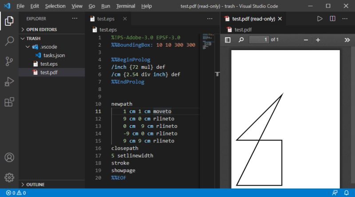This screenshot has width=355, height=197.
Task: Open the Run menu
Action: (106, 6)
